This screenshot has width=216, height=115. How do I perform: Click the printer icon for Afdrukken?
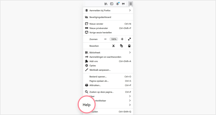coord(86,85)
